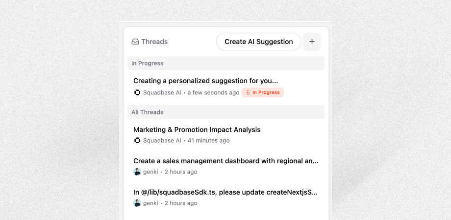
Task: Click genki's avatar on the sales dashboard thread
Action: pos(137,172)
